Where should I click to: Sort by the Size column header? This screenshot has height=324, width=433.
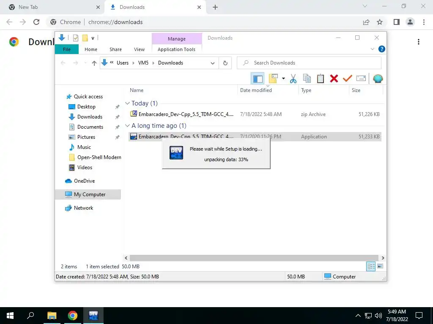pos(366,90)
